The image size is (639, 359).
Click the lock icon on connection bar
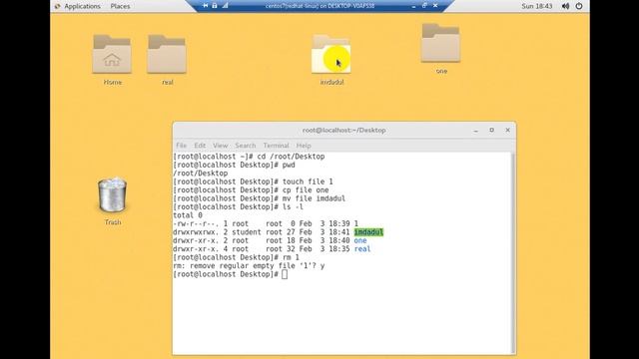[215, 6]
